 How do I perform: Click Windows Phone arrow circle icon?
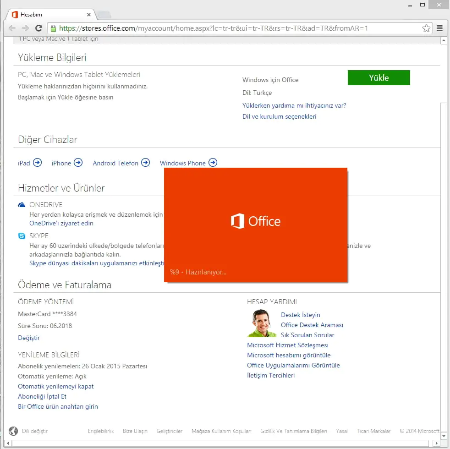point(213,163)
